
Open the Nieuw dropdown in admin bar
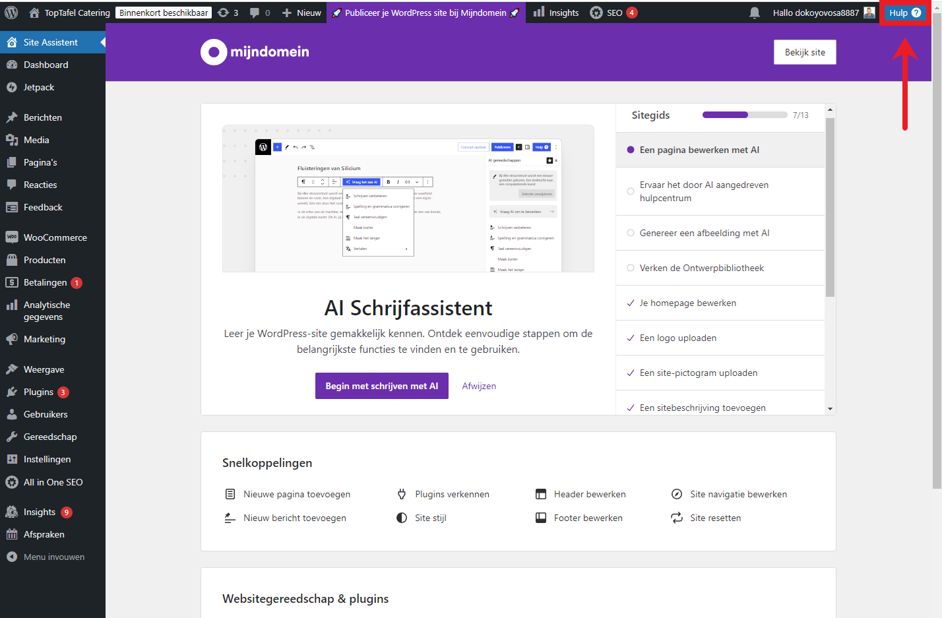click(301, 13)
